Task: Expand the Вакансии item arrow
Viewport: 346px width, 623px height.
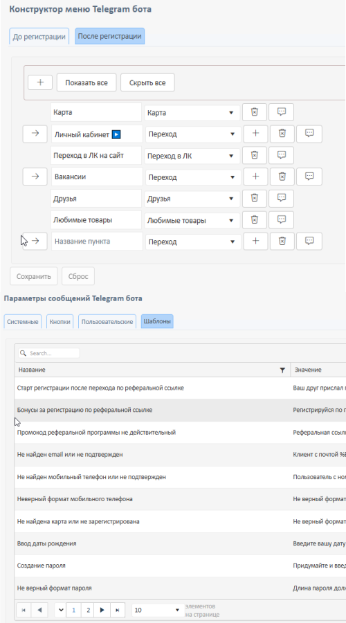Action: [35, 177]
